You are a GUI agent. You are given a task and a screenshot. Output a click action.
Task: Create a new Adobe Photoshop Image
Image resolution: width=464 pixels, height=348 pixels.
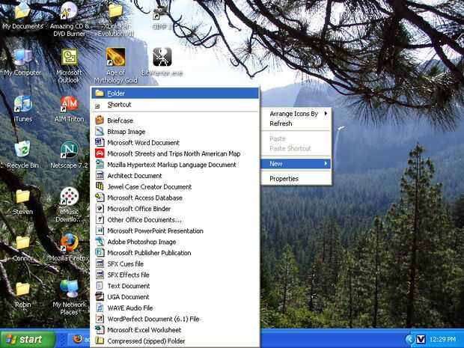[x=175, y=242]
